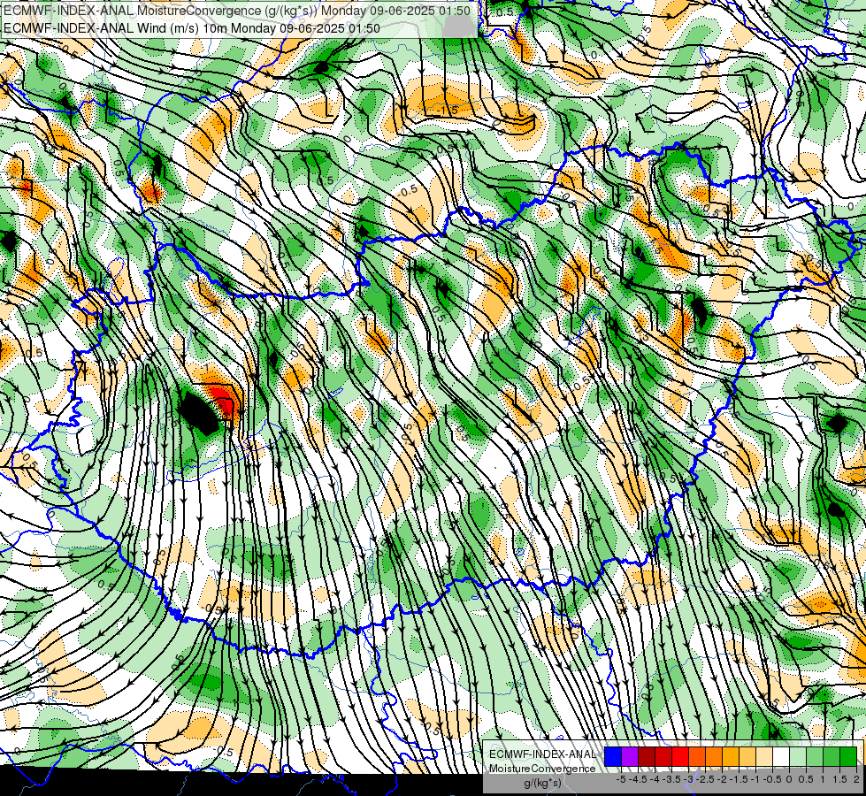Screen dimensions: 866x796
Task: Click the legend label ECMWF-INDEX-ANAL
Action: 542,754
